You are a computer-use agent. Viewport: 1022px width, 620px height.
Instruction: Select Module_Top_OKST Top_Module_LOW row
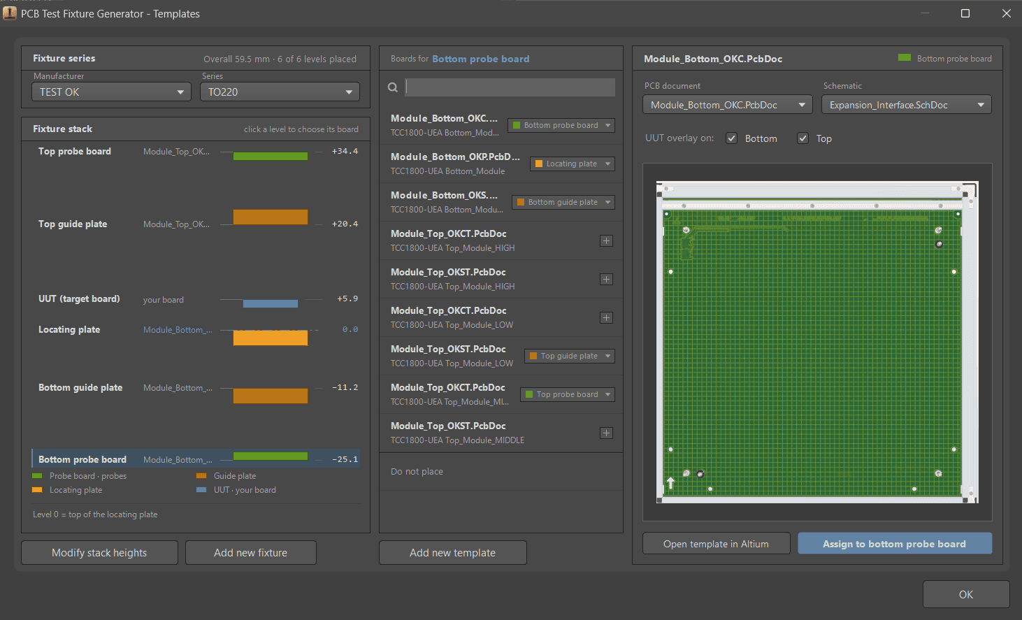tap(501, 356)
